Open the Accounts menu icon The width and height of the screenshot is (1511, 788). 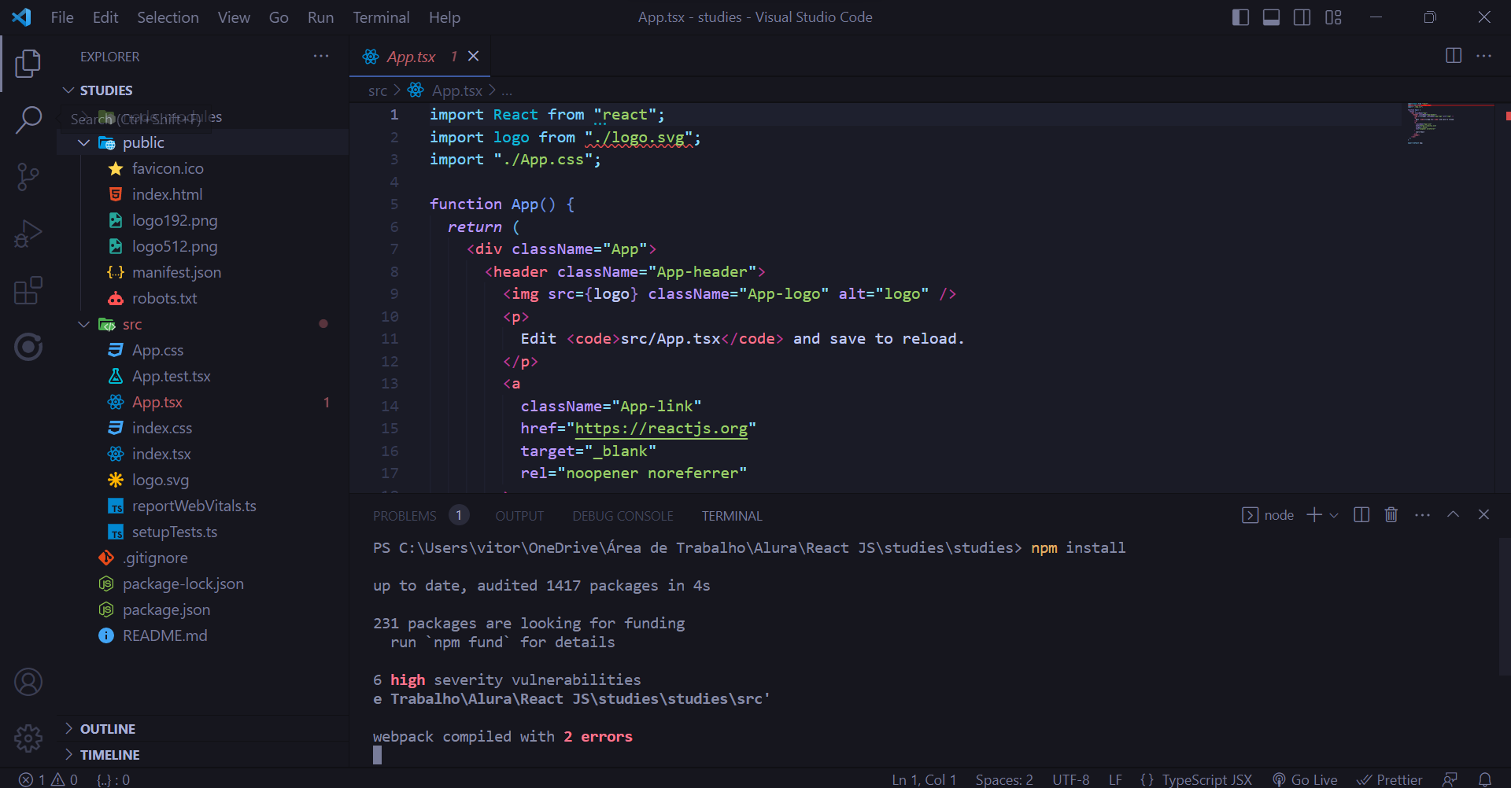(28, 682)
